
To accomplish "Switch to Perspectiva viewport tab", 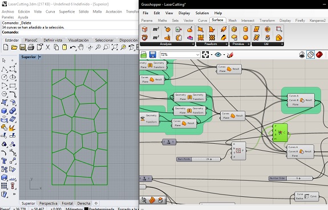I will (x=48, y=203).
